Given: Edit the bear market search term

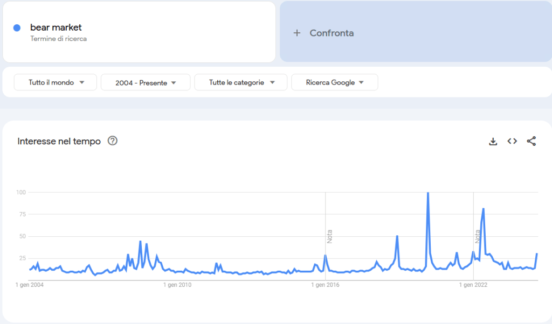Looking at the screenshot, I should tap(56, 27).
